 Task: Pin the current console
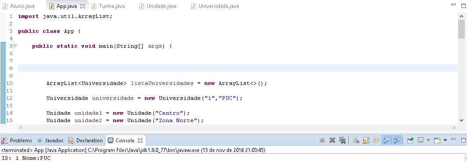pos(410,141)
